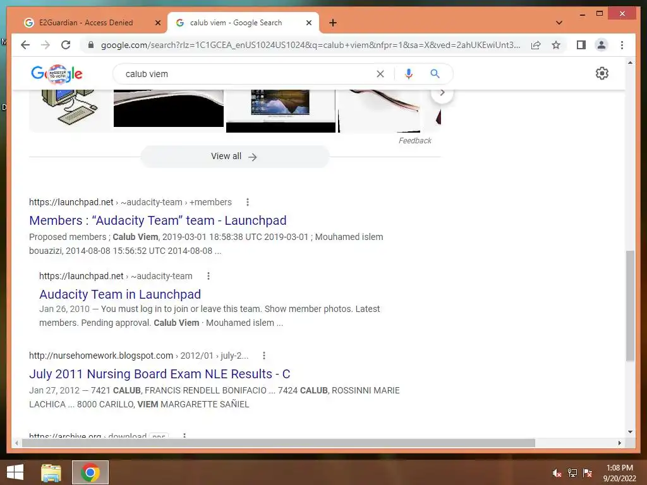View site info via the padlock icon

[91, 45]
